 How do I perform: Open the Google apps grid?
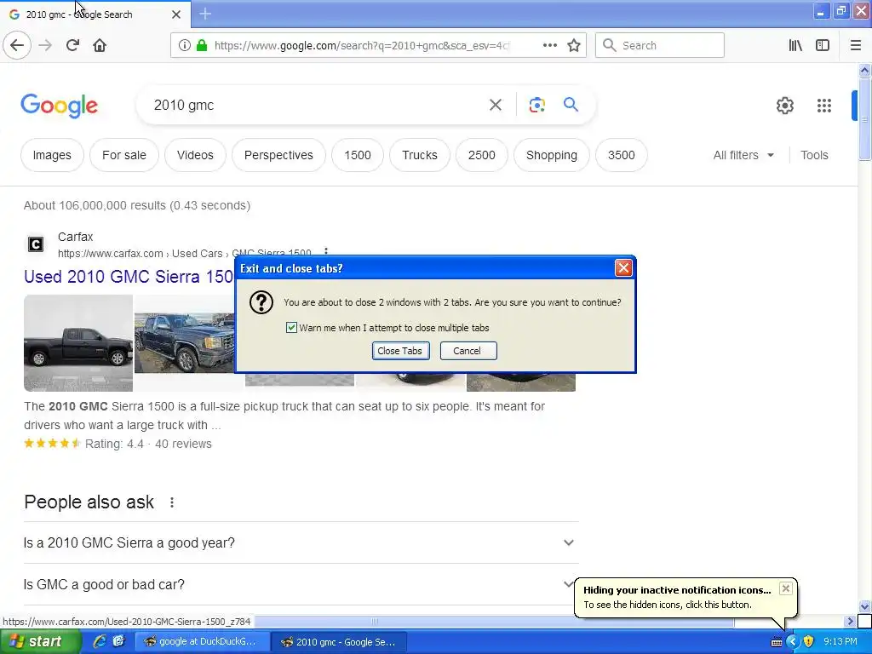point(824,105)
